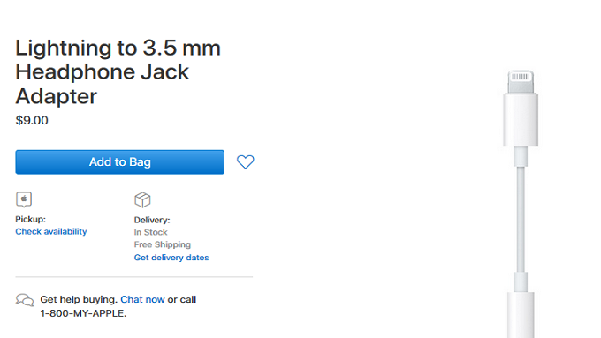Start a chat via Chat now

pyautogui.click(x=142, y=299)
